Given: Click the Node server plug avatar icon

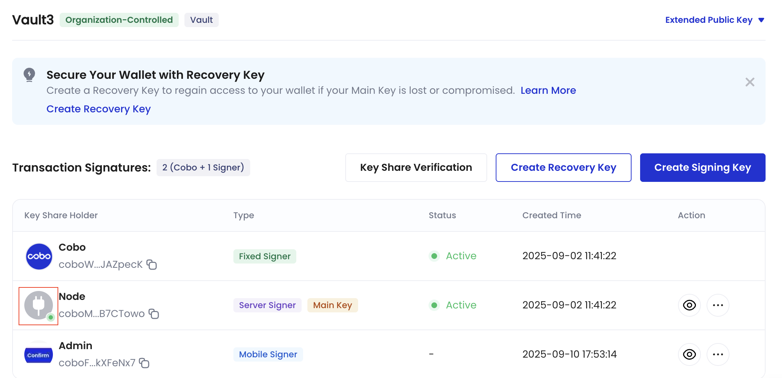Looking at the screenshot, I should coord(38,305).
